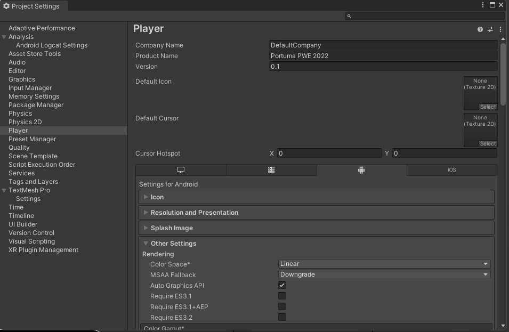Expand the Resolution and Presentation section

(316, 213)
